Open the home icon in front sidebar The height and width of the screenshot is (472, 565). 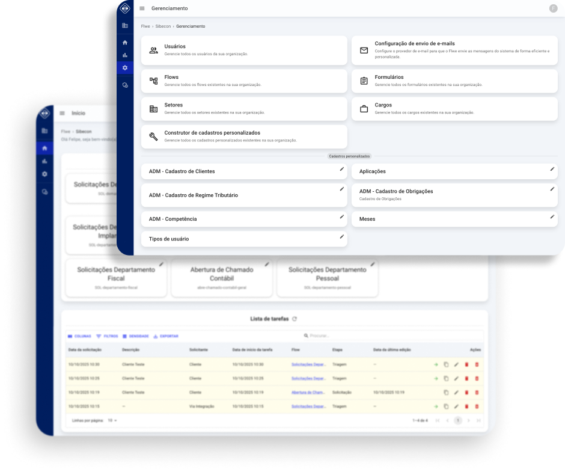point(125,43)
